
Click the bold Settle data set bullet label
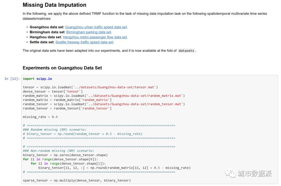42,42
